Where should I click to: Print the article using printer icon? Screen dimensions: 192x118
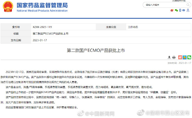[x=174, y=57]
